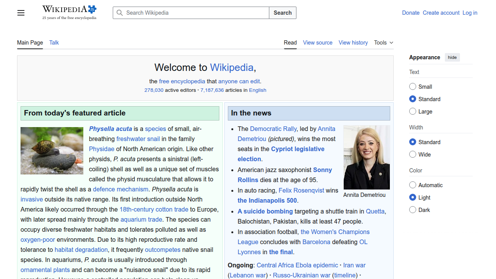This screenshot has width=496, height=279.
Task: Click the Donate link
Action: [411, 13]
